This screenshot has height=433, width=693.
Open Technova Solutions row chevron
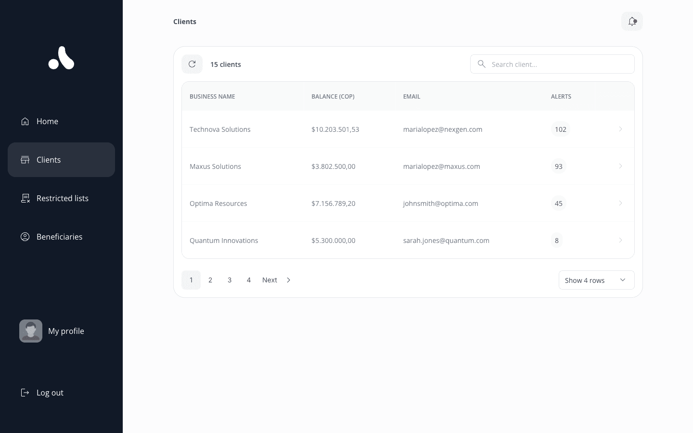point(620,129)
